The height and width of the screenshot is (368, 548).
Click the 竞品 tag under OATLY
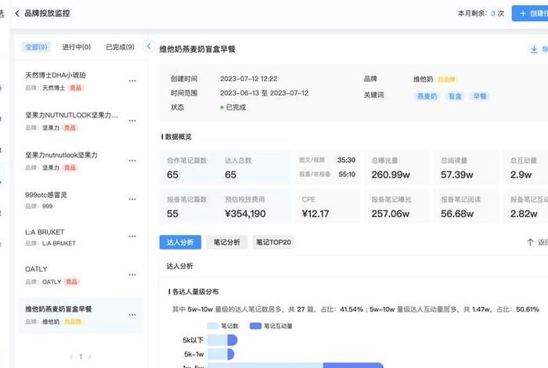click(x=72, y=282)
